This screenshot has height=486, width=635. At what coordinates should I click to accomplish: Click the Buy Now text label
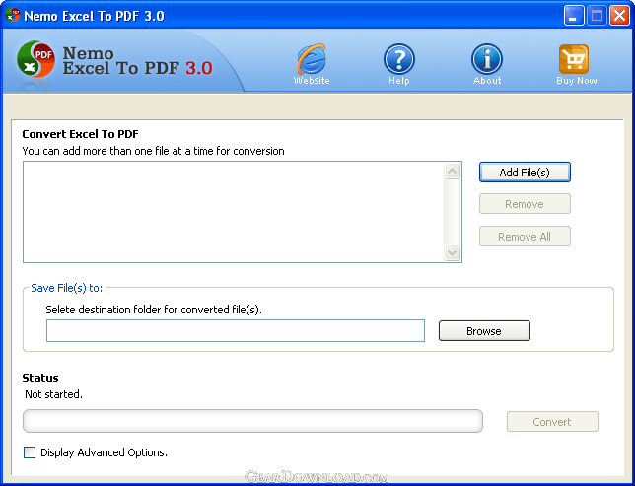coord(576,81)
